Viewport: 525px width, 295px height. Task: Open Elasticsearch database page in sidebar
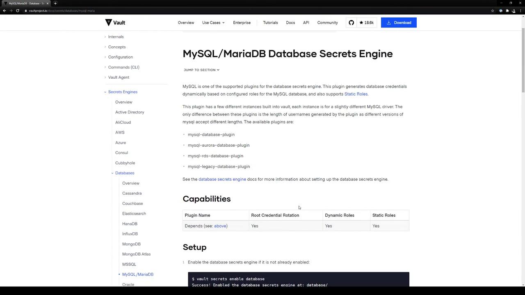[134, 213]
